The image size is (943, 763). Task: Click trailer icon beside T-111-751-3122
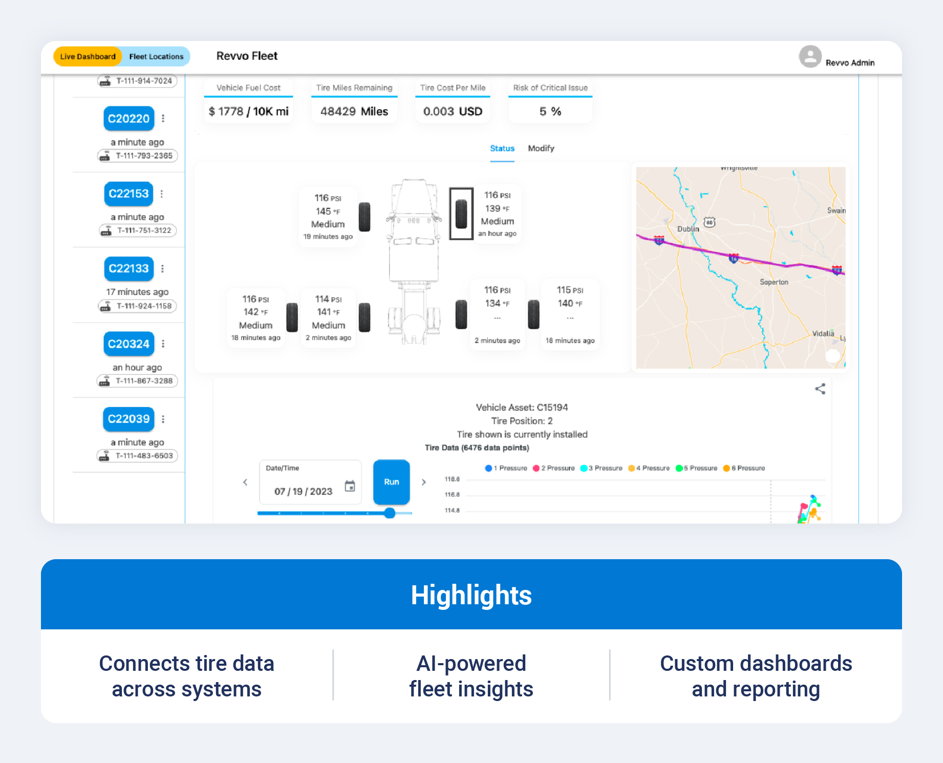[x=106, y=230]
